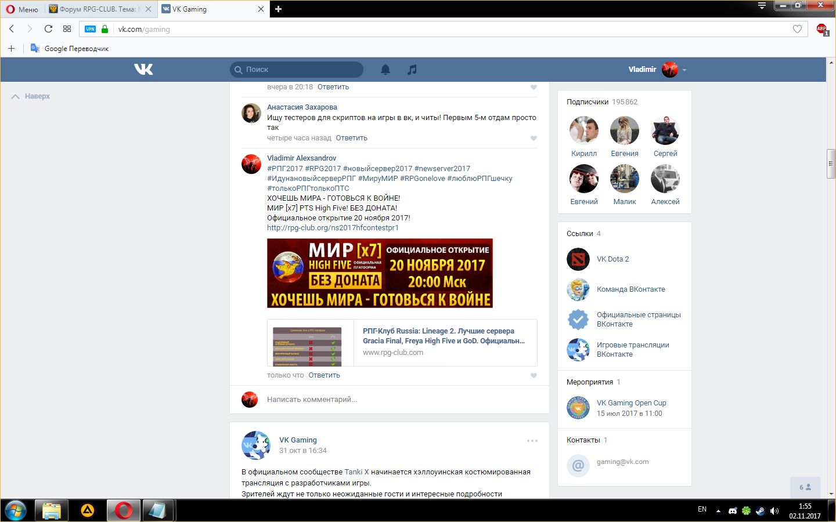
Task: Open subscriber Евгений's avatar
Action: pos(584,178)
